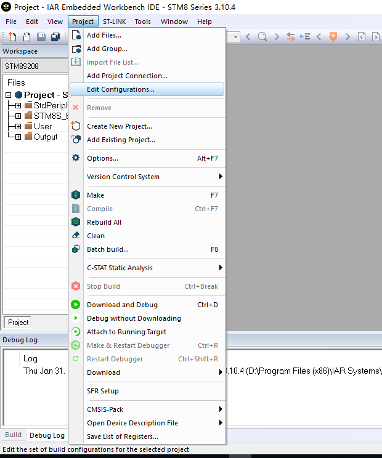The height and width of the screenshot is (458, 382).
Task: Select the User folder in workspace tree
Action: pos(43,126)
